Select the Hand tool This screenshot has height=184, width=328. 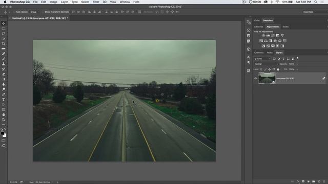pyautogui.click(x=4, y=114)
